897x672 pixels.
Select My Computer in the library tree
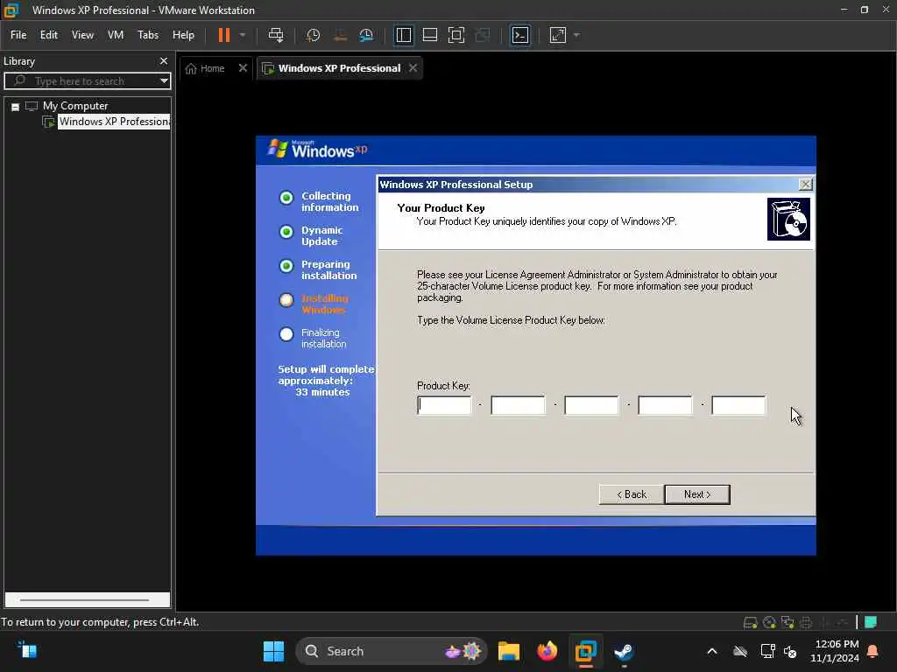coord(75,106)
